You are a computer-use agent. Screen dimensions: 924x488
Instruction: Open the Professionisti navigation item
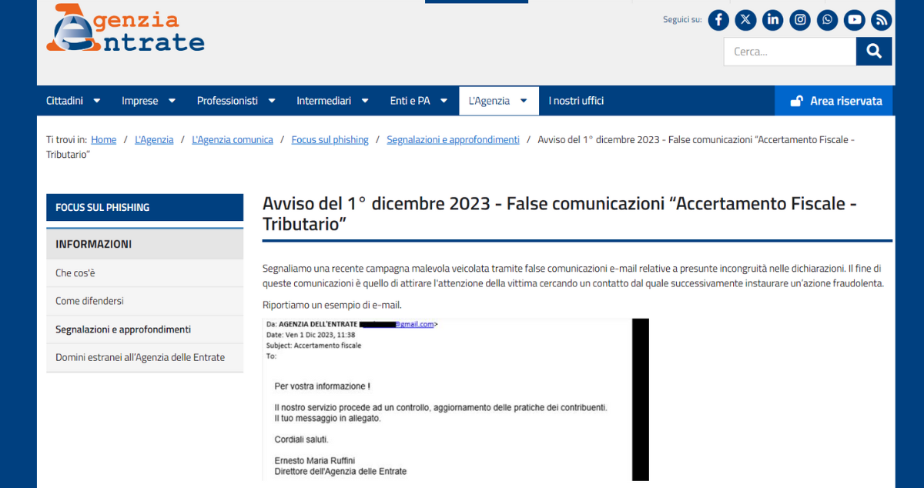(x=227, y=101)
